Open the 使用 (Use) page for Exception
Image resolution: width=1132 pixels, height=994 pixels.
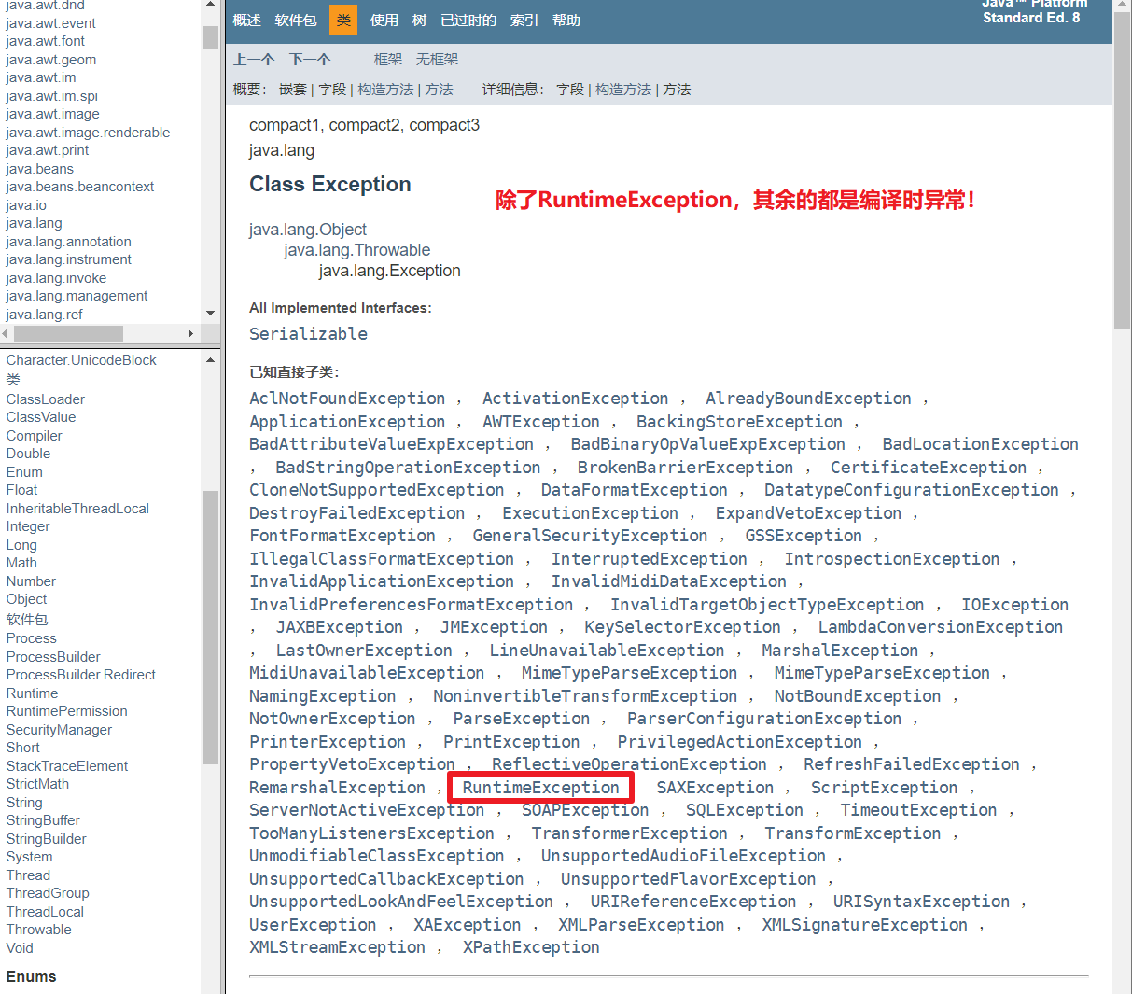(x=384, y=20)
